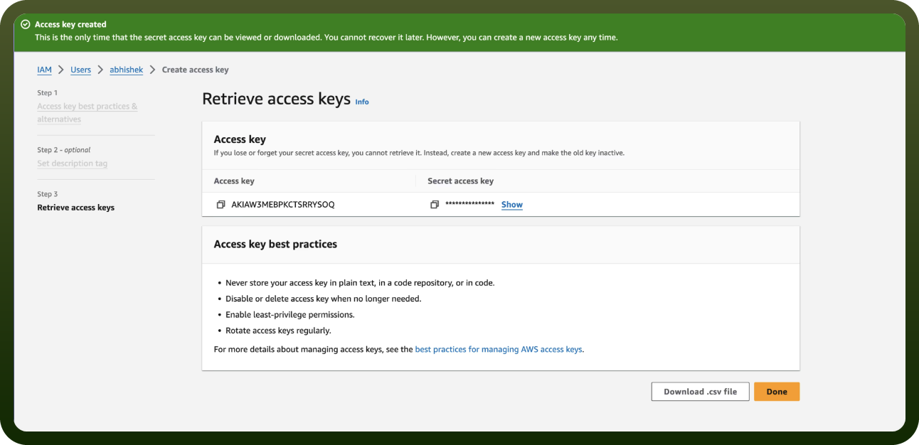The height and width of the screenshot is (445, 919).
Task: Click 'Rotate access keys regularly' bullet
Action: (278, 331)
